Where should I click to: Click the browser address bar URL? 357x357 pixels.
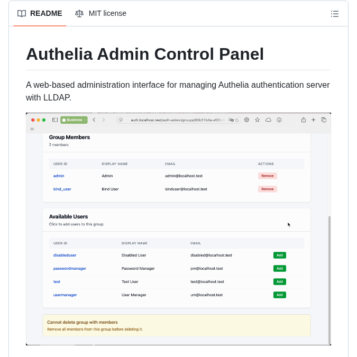pos(178,120)
